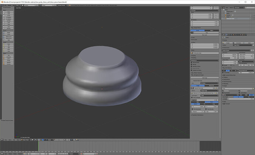Add a UV Sphere mesh primitive
This screenshot has width=255, height=155.
click(8, 17)
